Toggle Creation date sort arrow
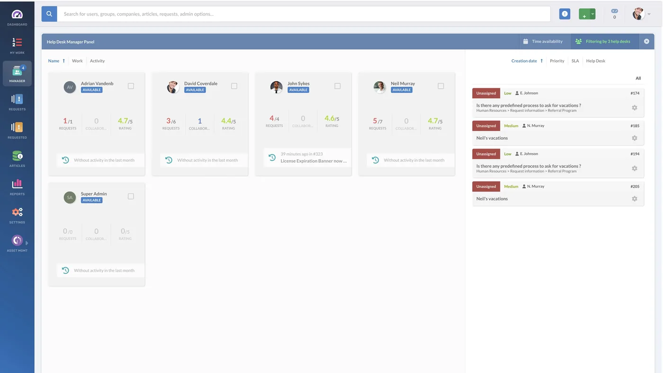The height and width of the screenshot is (373, 663). point(541,61)
